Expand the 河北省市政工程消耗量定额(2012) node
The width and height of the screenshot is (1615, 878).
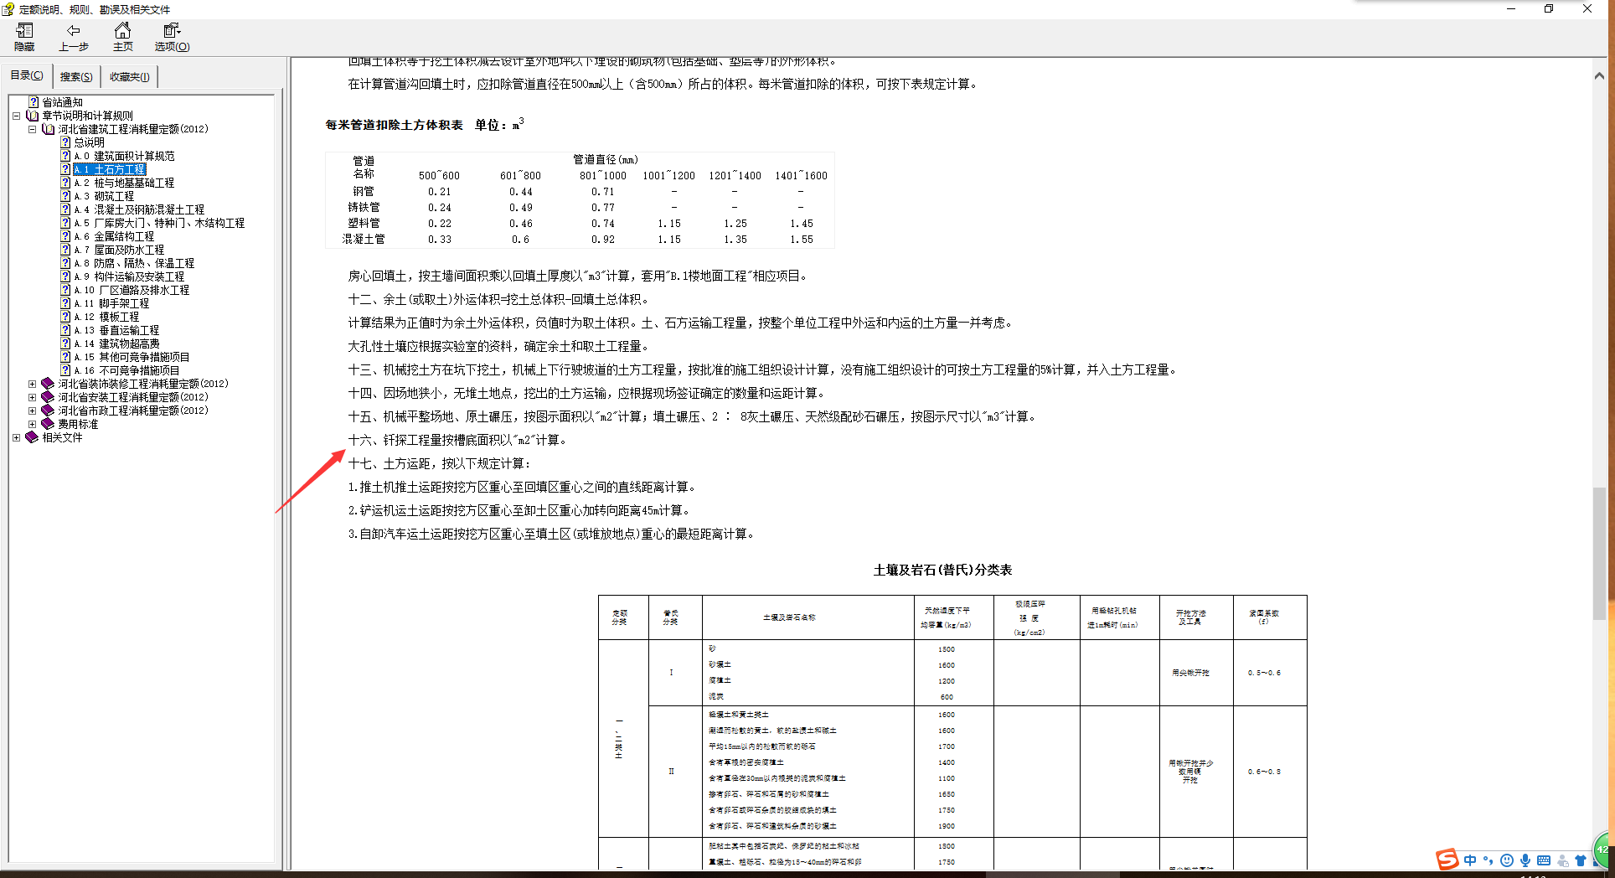(32, 411)
